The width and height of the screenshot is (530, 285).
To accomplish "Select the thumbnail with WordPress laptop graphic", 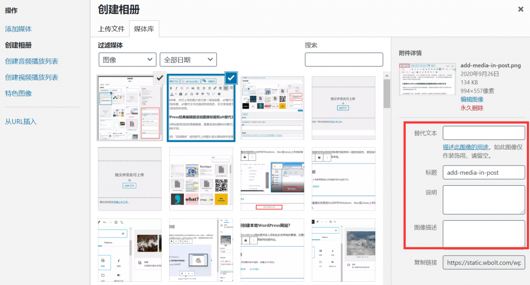I will 201,250.
